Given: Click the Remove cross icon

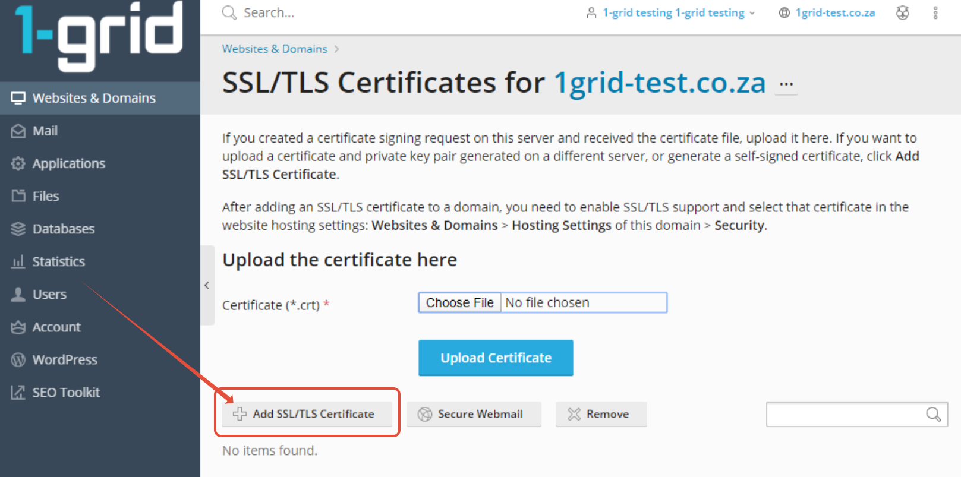Looking at the screenshot, I should tap(574, 414).
